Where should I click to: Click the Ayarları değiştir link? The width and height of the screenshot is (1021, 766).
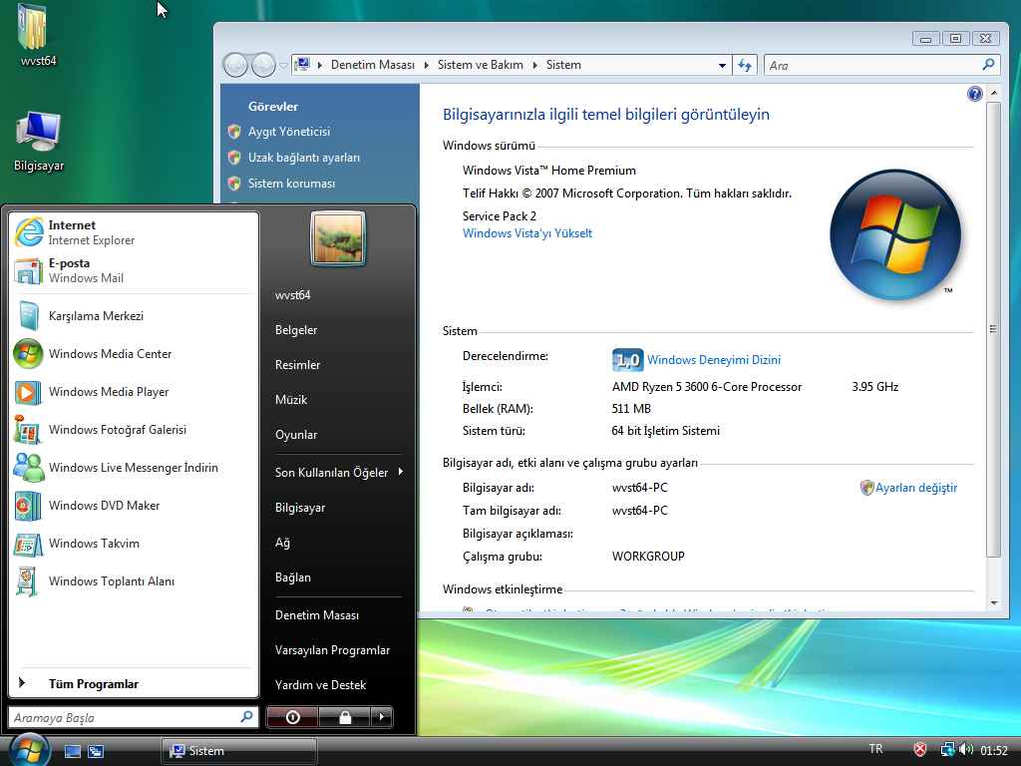(916, 488)
